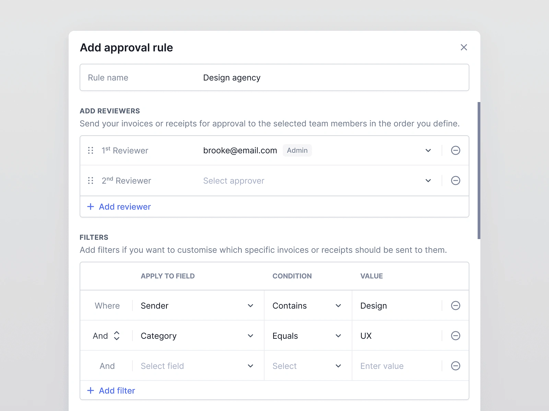
Task: Delete the Sender filter row
Action: pos(455,306)
